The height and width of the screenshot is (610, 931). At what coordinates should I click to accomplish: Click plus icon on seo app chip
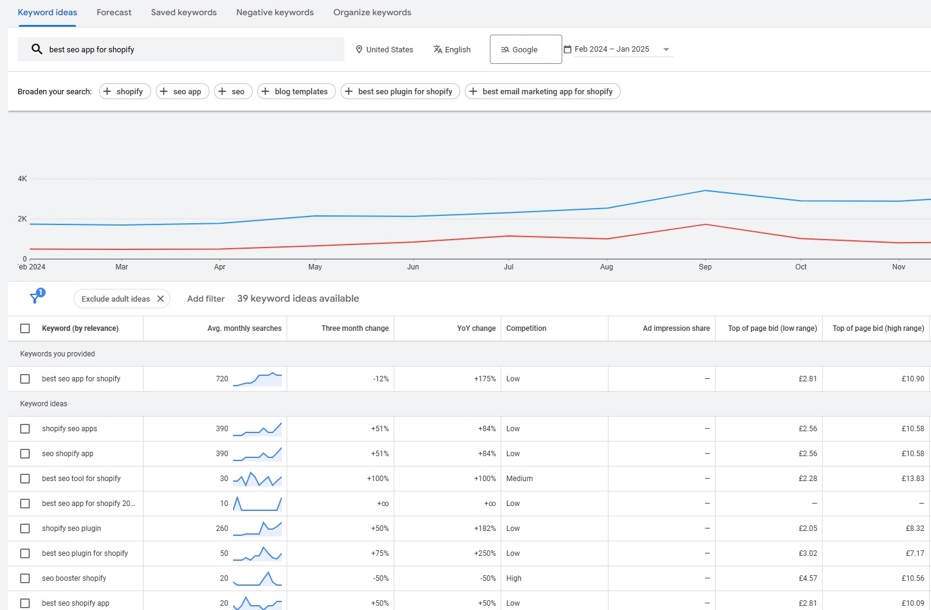coord(164,91)
